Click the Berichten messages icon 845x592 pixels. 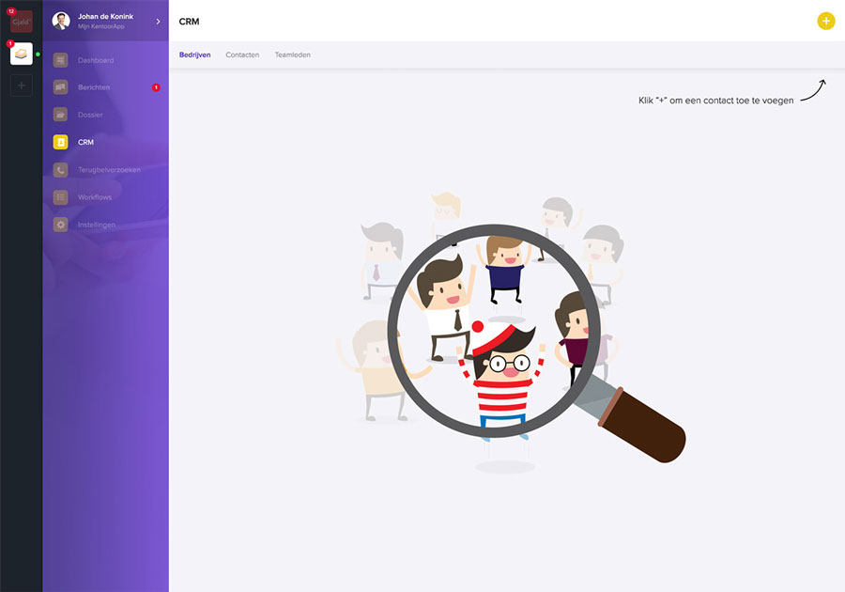[61, 87]
